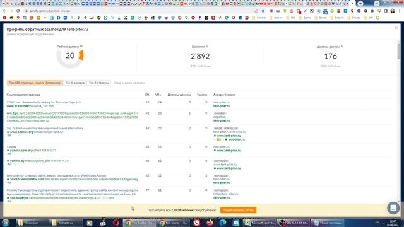The image size is (404, 227).
Task: Click the browser address bar URL
Action: (50, 11)
